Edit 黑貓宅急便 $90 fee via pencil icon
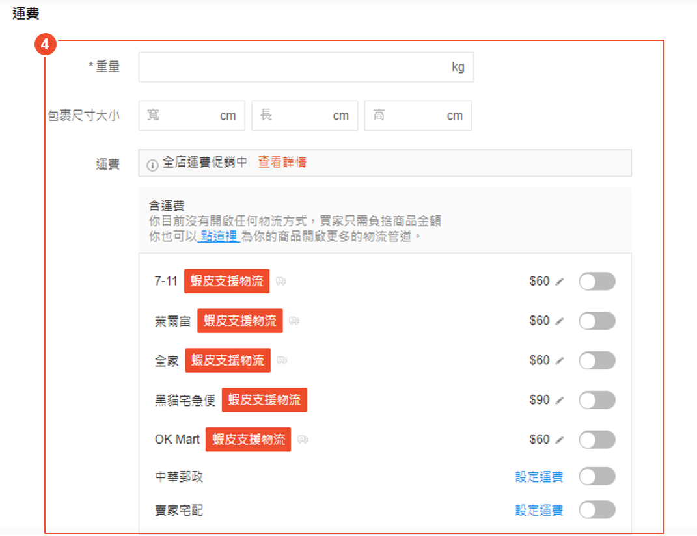The height and width of the screenshot is (536, 697). click(x=560, y=401)
